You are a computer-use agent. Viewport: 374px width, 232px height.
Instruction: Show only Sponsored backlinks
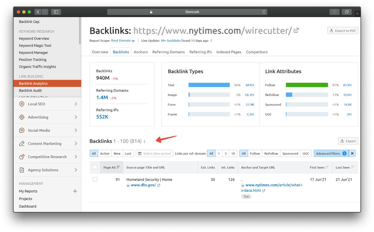tap(290, 153)
